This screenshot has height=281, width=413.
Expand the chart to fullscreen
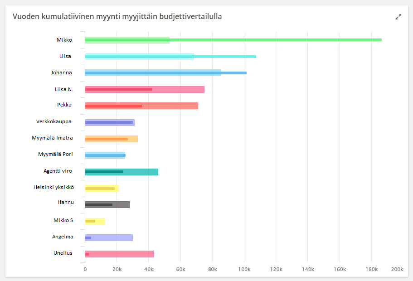tap(398, 17)
